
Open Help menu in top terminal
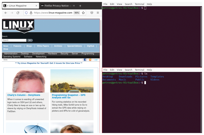(x=149, y=4)
